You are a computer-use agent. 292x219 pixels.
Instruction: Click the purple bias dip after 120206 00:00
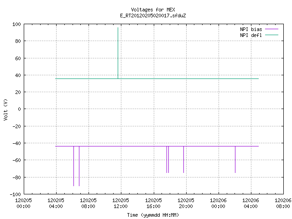pos(235,160)
